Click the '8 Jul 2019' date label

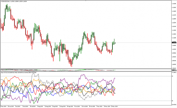click(x=18, y=106)
